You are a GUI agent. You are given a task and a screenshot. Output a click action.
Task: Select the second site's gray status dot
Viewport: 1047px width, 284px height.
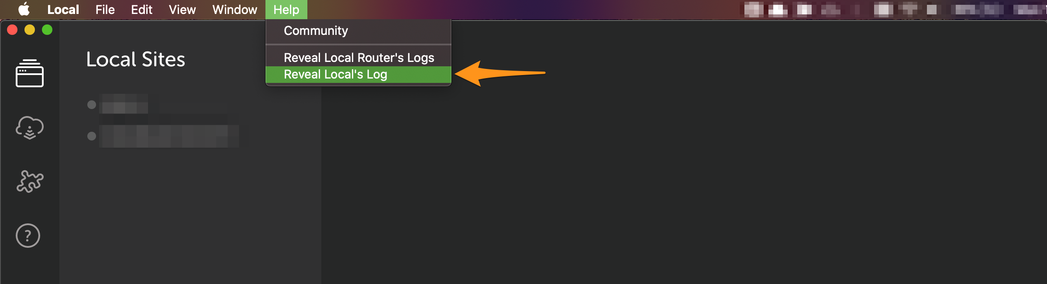(x=92, y=136)
